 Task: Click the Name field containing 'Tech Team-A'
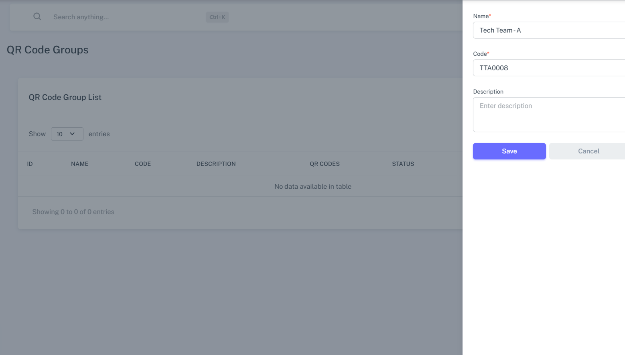tap(548, 30)
